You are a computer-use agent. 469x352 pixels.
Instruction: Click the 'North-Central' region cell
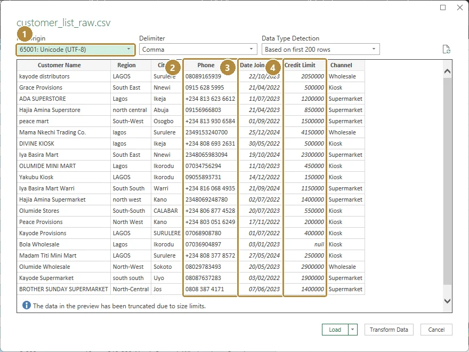click(131, 289)
